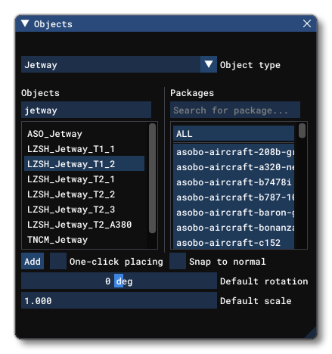Choose the asobo-aircraft-c152 package
Screen dimensions: 332x354
(234, 242)
